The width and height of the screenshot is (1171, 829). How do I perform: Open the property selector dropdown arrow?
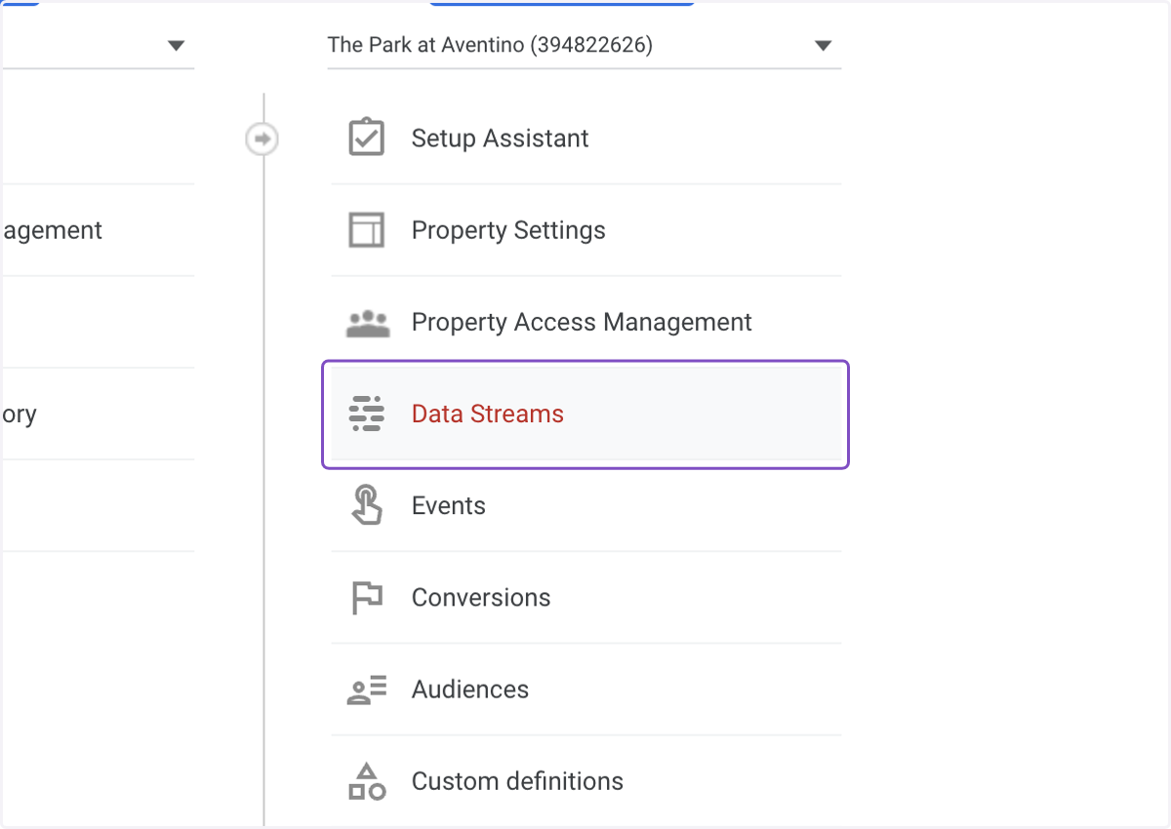click(x=823, y=45)
